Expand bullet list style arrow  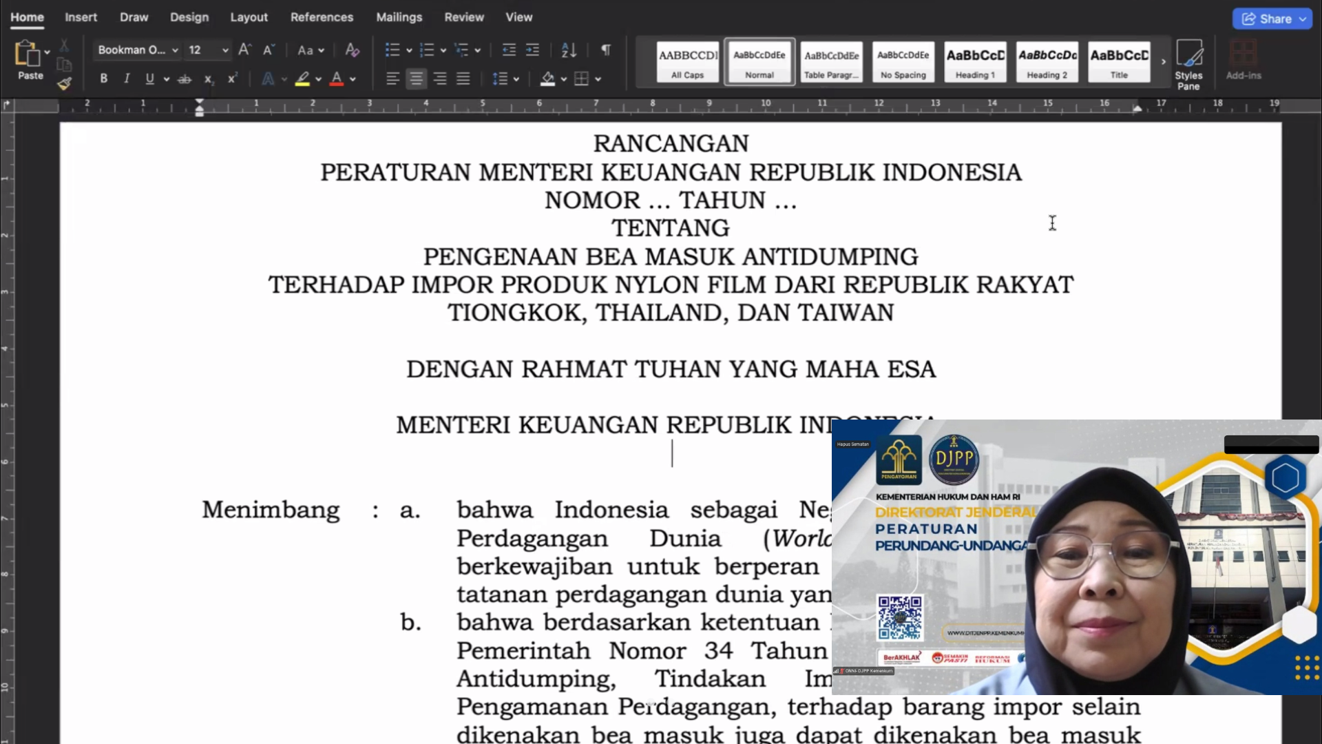tap(409, 50)
